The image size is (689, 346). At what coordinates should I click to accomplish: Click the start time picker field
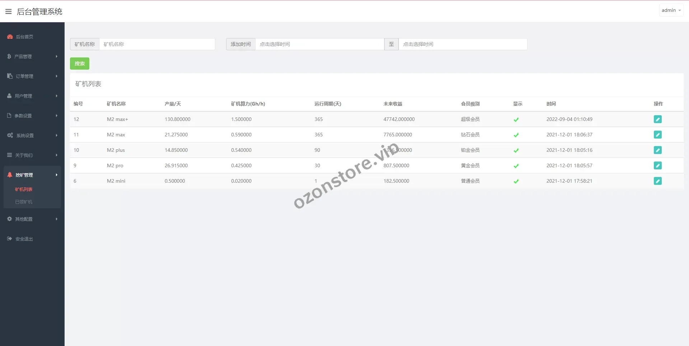pyautogui.click(x=319, y=44)
